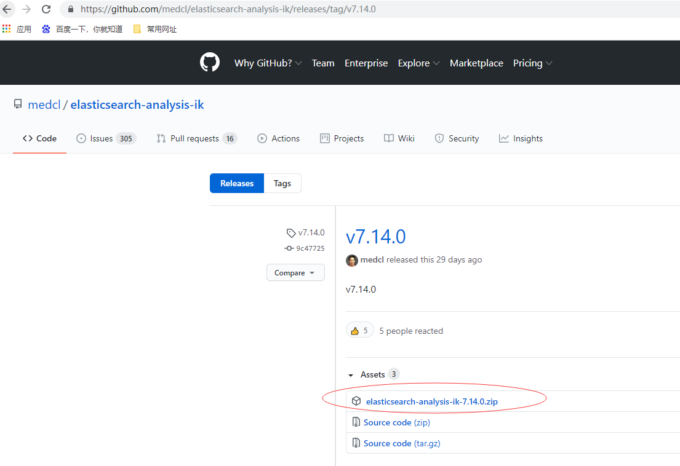The height and width of the screenshot is (466, 680).
Task: Switch to the Projects tab
Action: tap(342, 138)
